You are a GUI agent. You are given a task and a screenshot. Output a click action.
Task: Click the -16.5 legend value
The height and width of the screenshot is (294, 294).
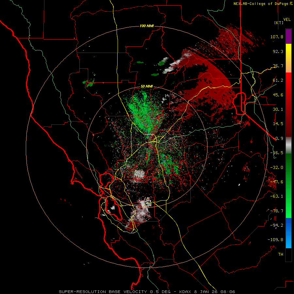(x=277, y=153)
